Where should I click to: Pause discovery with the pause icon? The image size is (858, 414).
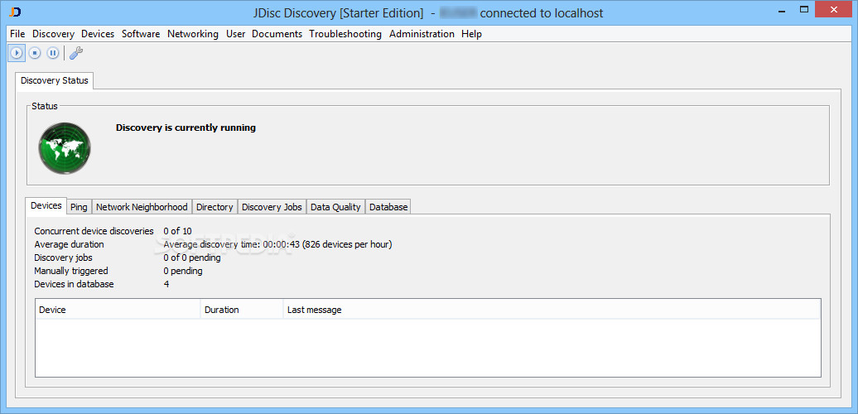coord(52,53)
